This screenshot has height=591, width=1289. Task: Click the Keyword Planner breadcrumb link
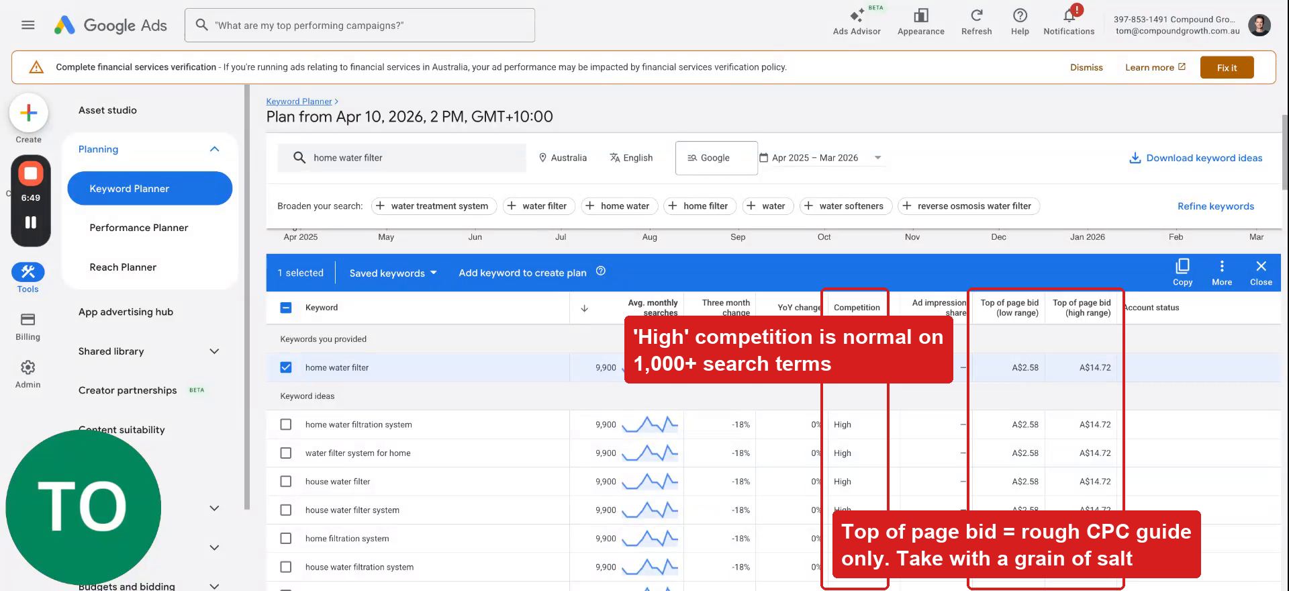click(x=299, y=101)
